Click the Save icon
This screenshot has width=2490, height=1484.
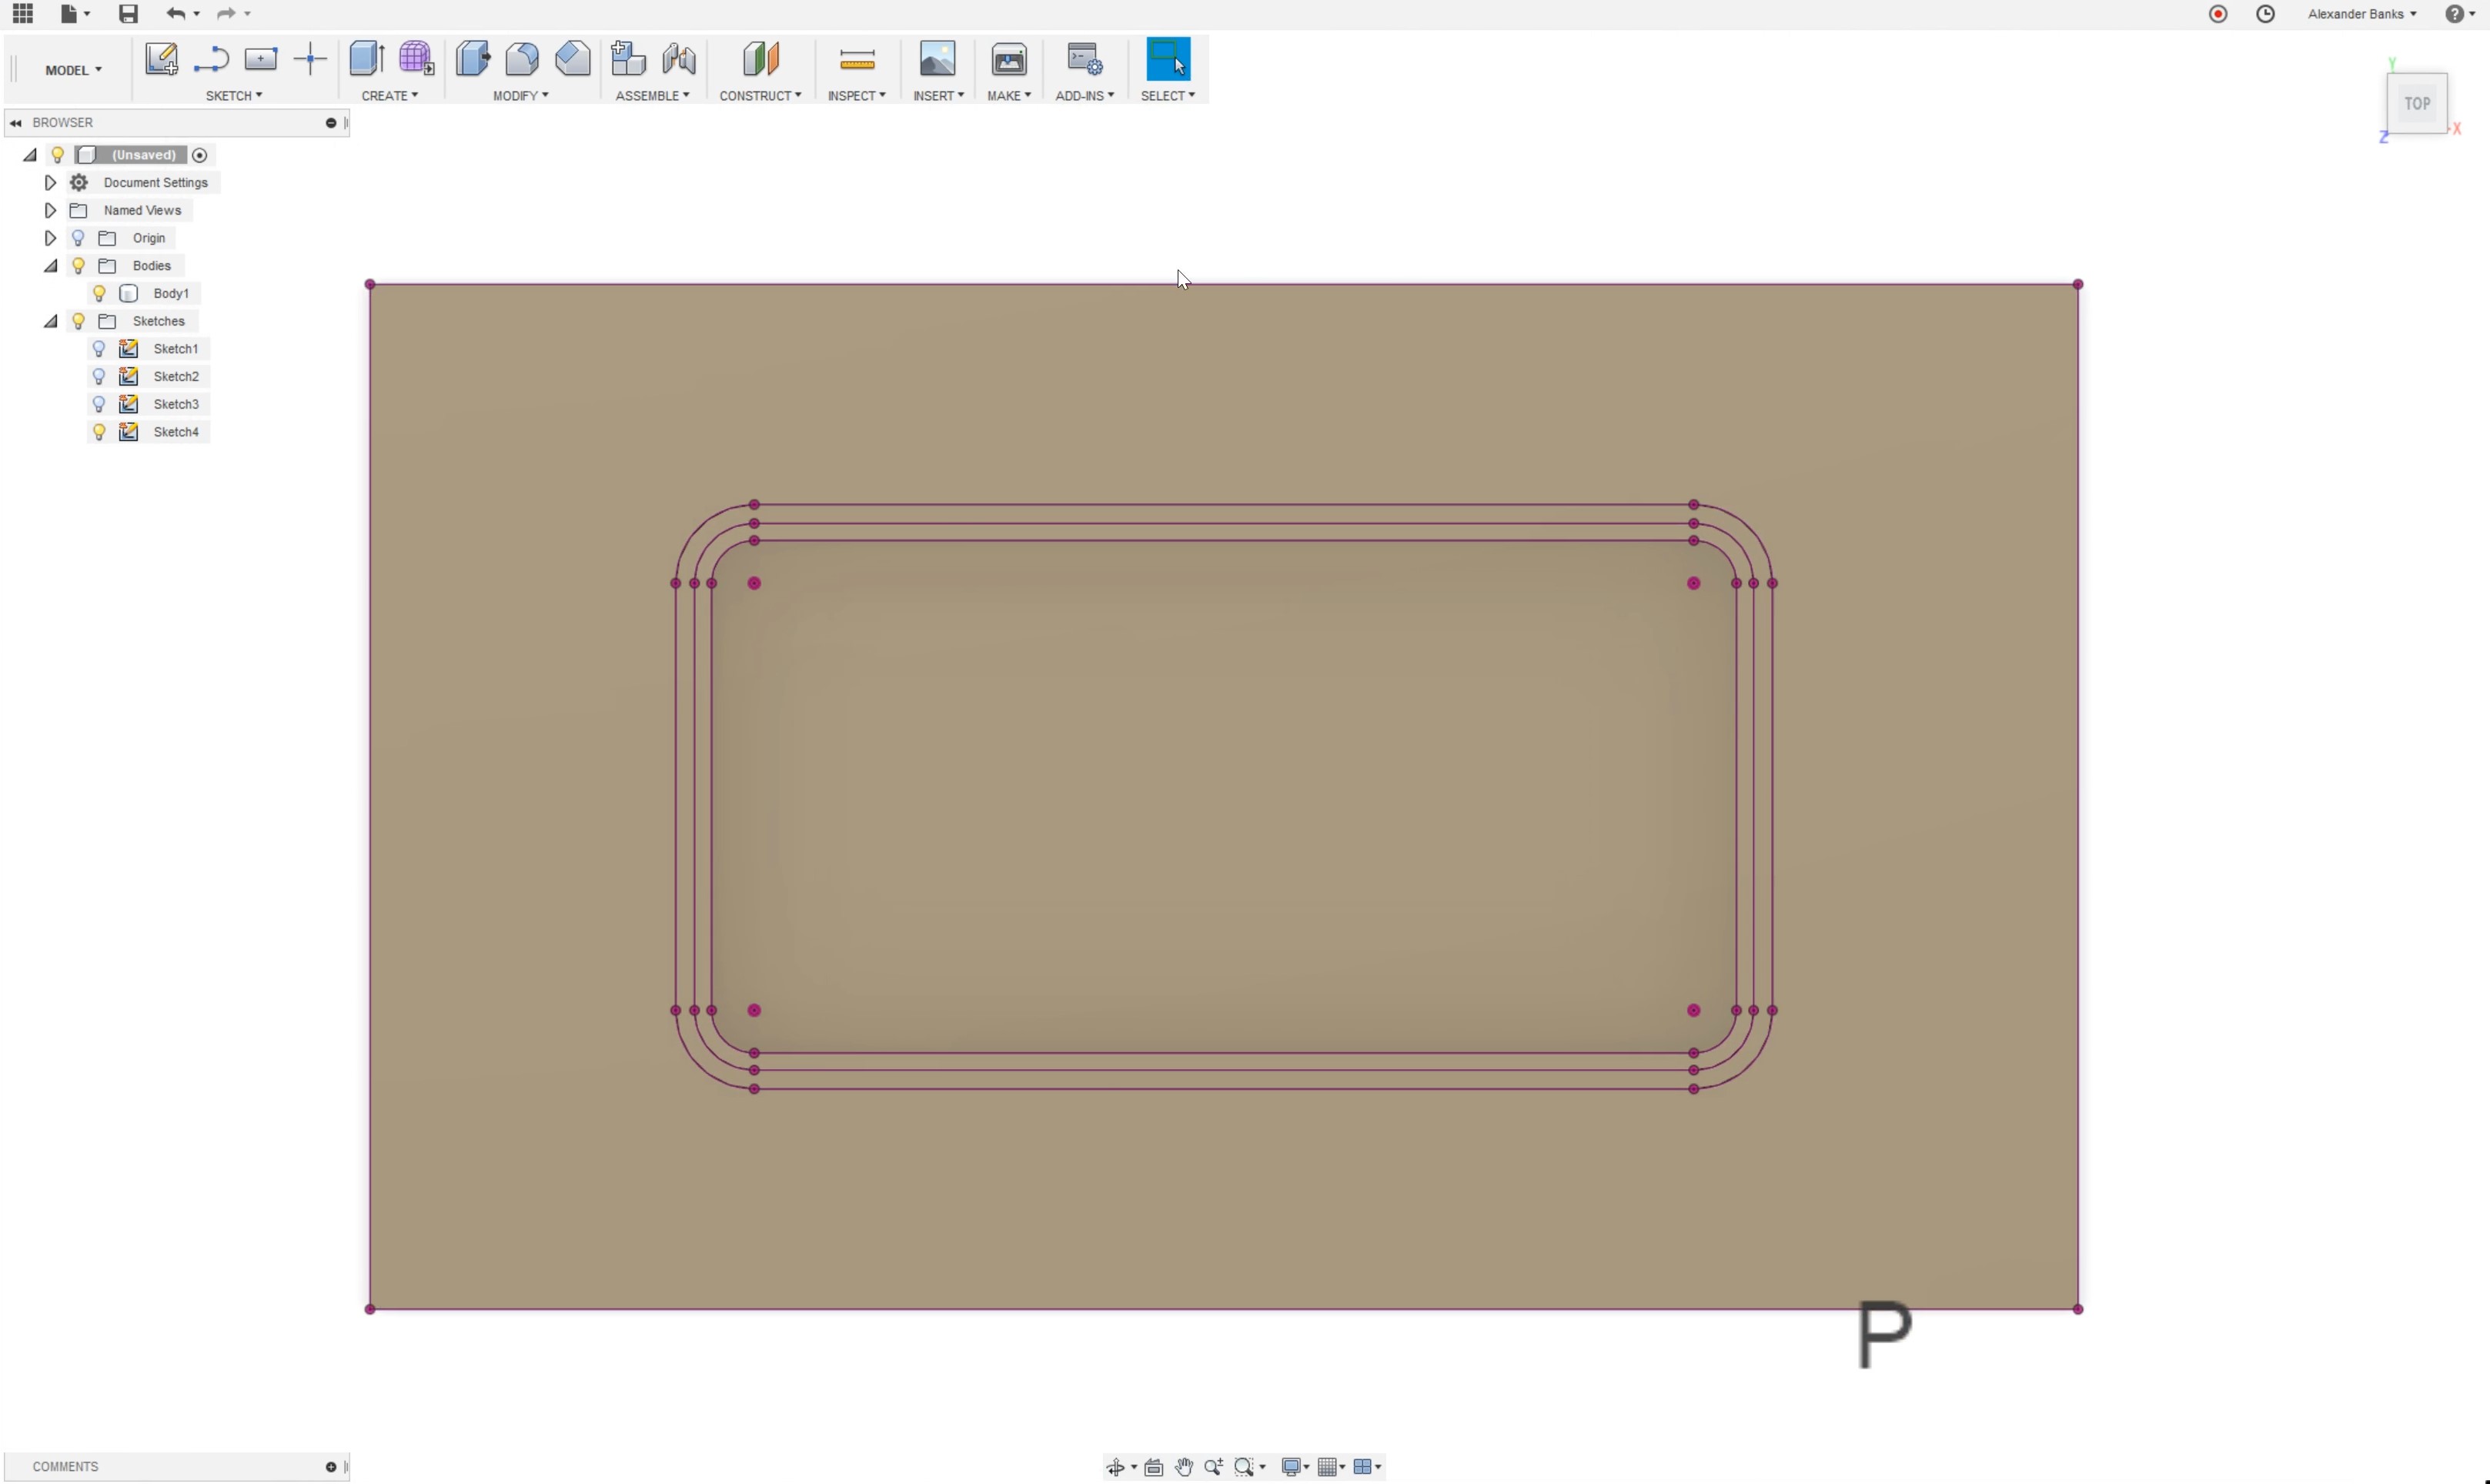pyautogui.click(x=128, y=14)
